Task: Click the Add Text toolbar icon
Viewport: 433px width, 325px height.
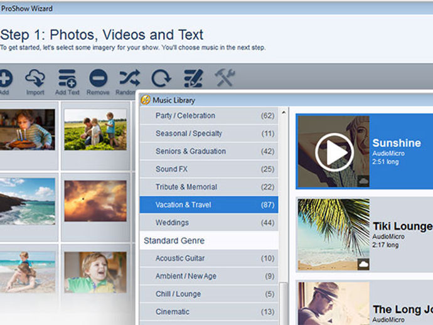Action: coord(67,78)
